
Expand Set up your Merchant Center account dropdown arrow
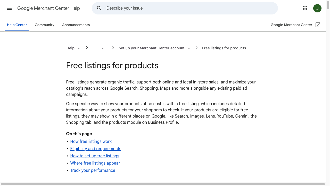point(189,48)
